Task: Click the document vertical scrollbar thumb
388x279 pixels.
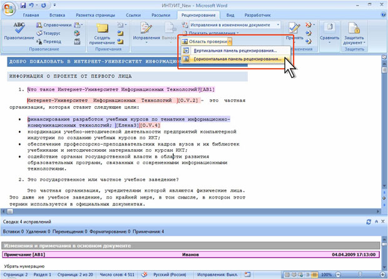Action: 384,70
